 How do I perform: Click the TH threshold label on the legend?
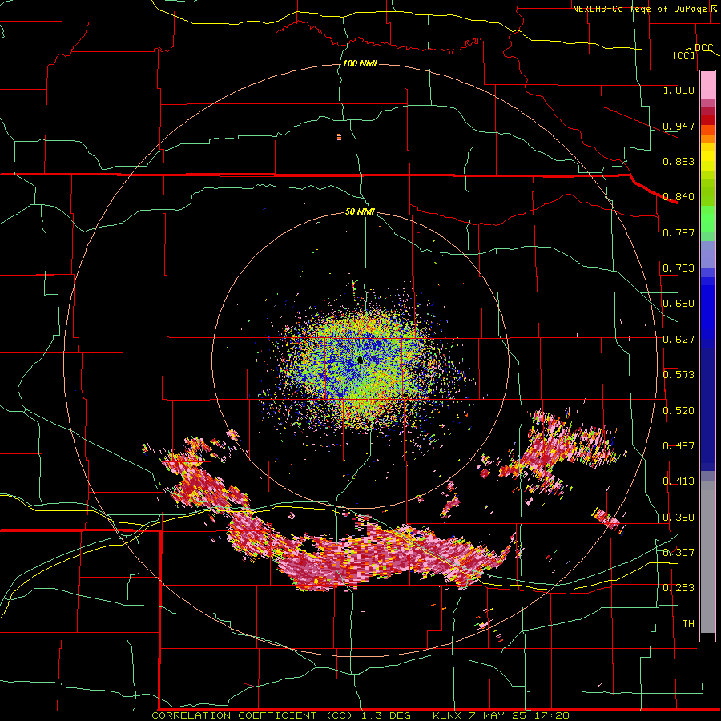[688, 624]
